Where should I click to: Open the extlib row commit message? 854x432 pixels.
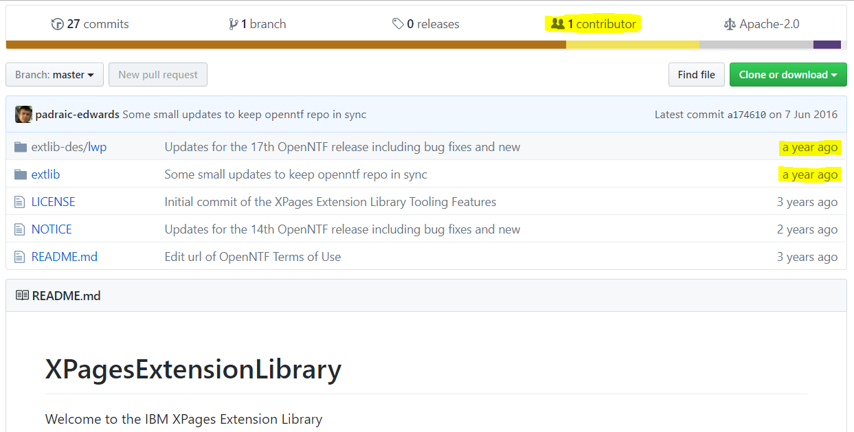tap(295, 174)
